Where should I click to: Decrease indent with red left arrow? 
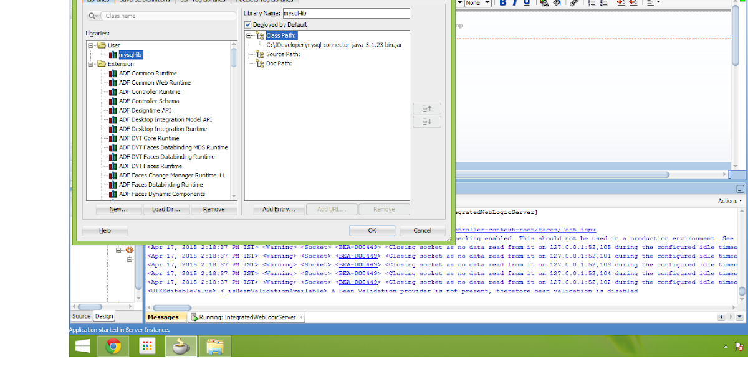[x=633, y=3]
